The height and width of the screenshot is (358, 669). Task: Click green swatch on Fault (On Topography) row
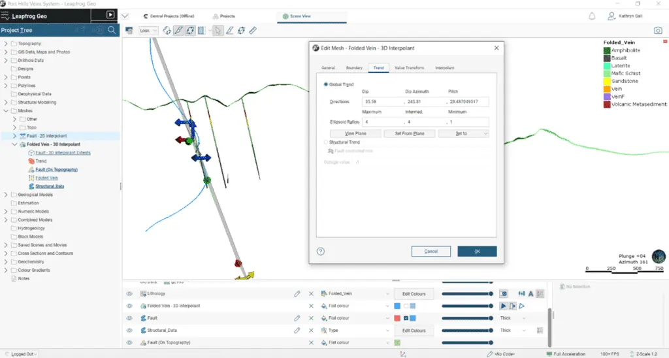coord(397,342)
